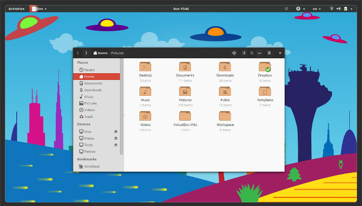Screen dimensions: 362x206
Task: Close the Files window
Action: coord(280,53)
